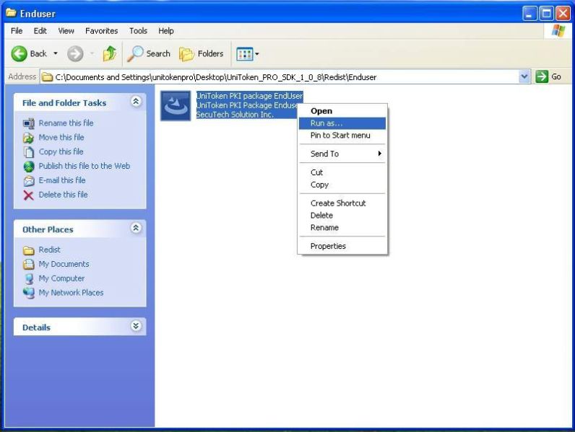Viewport: 575px width, 432px height.
Task: Open the Redist folder link
Action: pyautogui.click(x=50, y=250)
